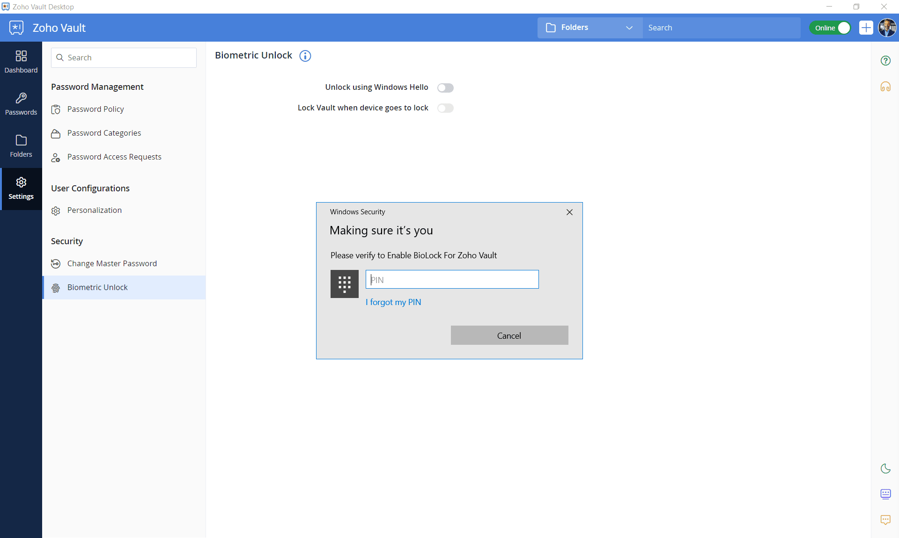Click the Making sure it's you text
Screen dimensions: 899x538
point(381,230)
